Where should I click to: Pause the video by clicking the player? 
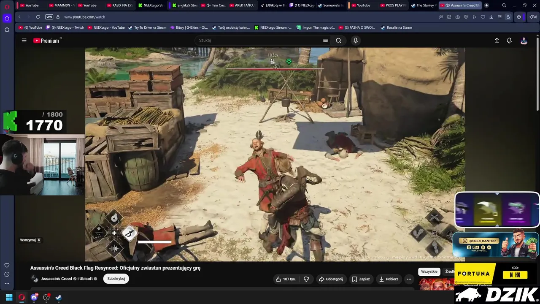(x=275, y=154)
